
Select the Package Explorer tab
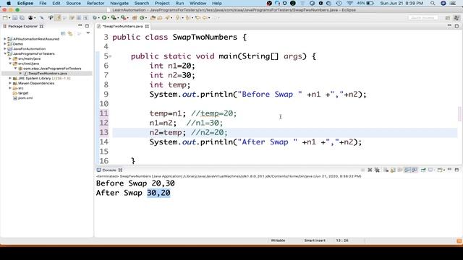pyautogui.click(x=22, y=26)
